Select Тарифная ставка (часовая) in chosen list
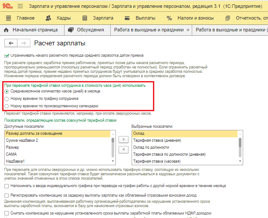This screenshot has height=218, width=268. tap(185, 161)
